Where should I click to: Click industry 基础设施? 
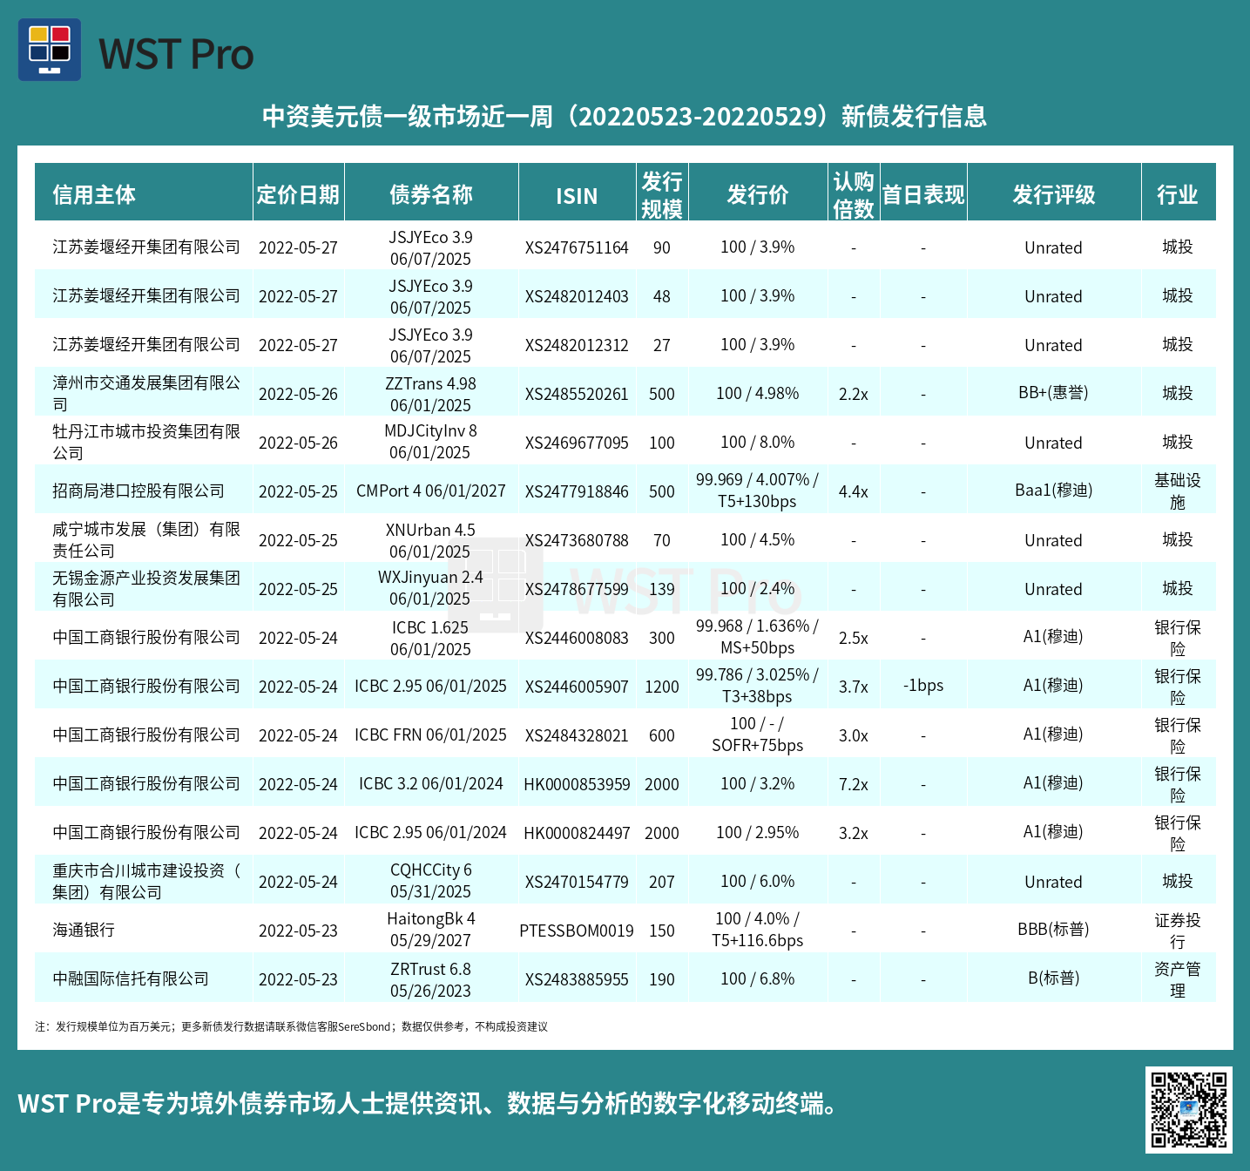coord(1178,491)
